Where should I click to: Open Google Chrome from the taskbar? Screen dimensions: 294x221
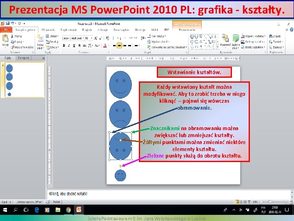(x=68, y=210)
